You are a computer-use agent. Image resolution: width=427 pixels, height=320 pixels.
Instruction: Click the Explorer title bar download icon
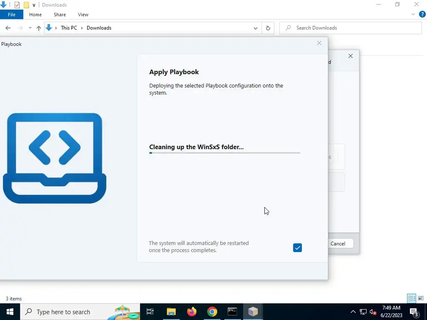click(x=3, y=4)
